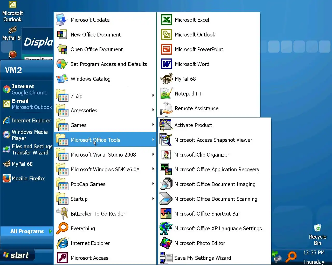Click the Open Office Document icon
332x265 pixels.
point(62,49)
